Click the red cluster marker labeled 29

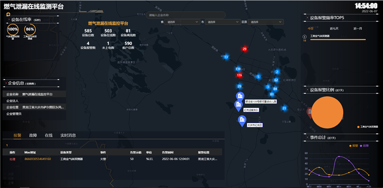tap(245, 49)
